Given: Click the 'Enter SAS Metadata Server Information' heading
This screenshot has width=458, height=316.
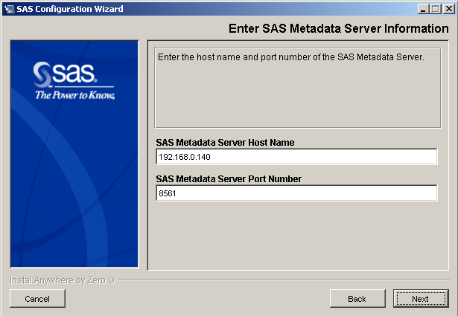Looking at the screenshot, I should coord(338,28).
